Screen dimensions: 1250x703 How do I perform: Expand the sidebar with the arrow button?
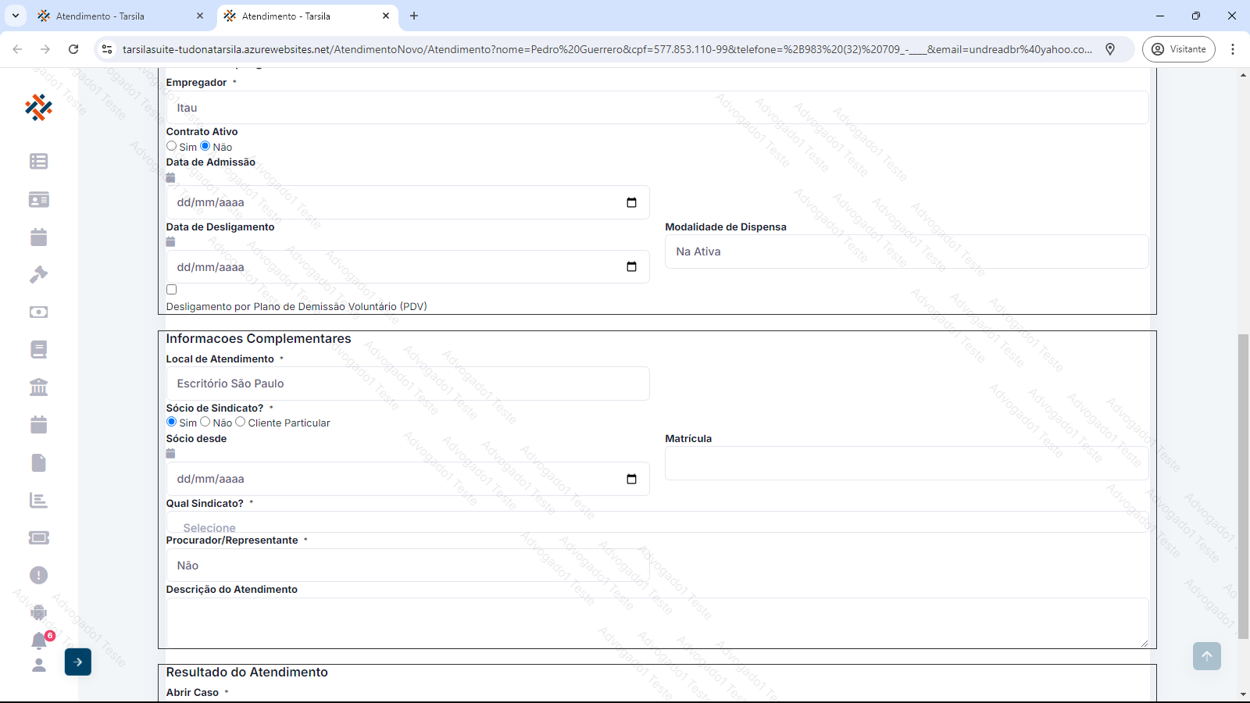pyautogui.click(x=78, y=662)
